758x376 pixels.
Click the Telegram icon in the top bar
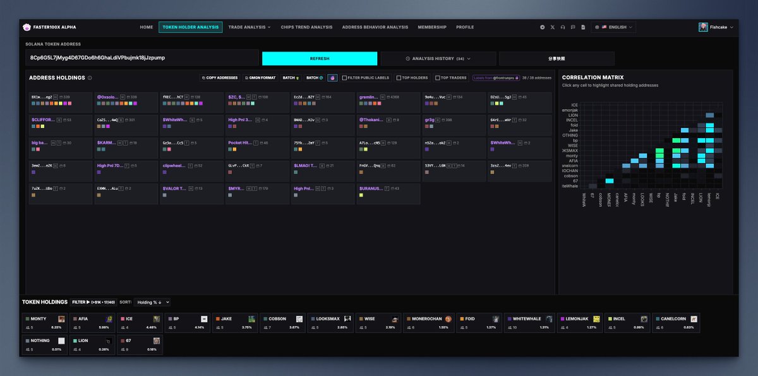point(542,27)
